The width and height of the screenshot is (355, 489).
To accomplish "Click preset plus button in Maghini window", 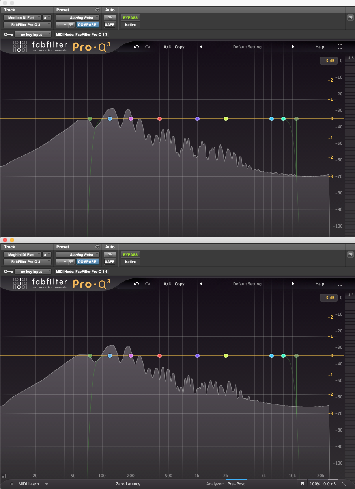I will click(65, 262).
